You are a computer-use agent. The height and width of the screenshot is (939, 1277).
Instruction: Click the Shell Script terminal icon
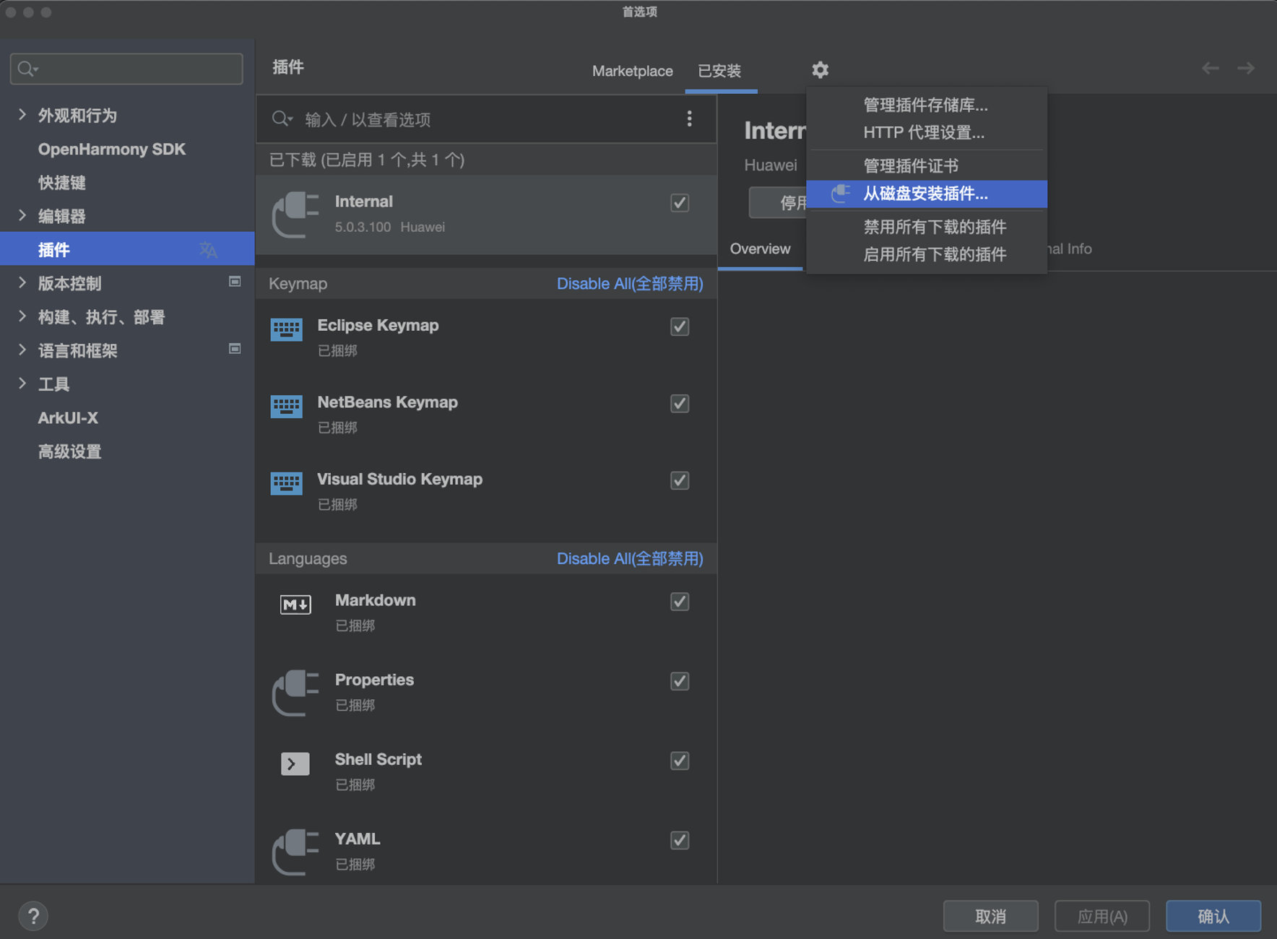(295, 763)
